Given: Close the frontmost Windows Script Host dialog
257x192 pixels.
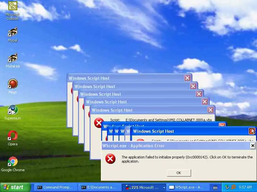Looking at the screenshot, I should [252, 131].
